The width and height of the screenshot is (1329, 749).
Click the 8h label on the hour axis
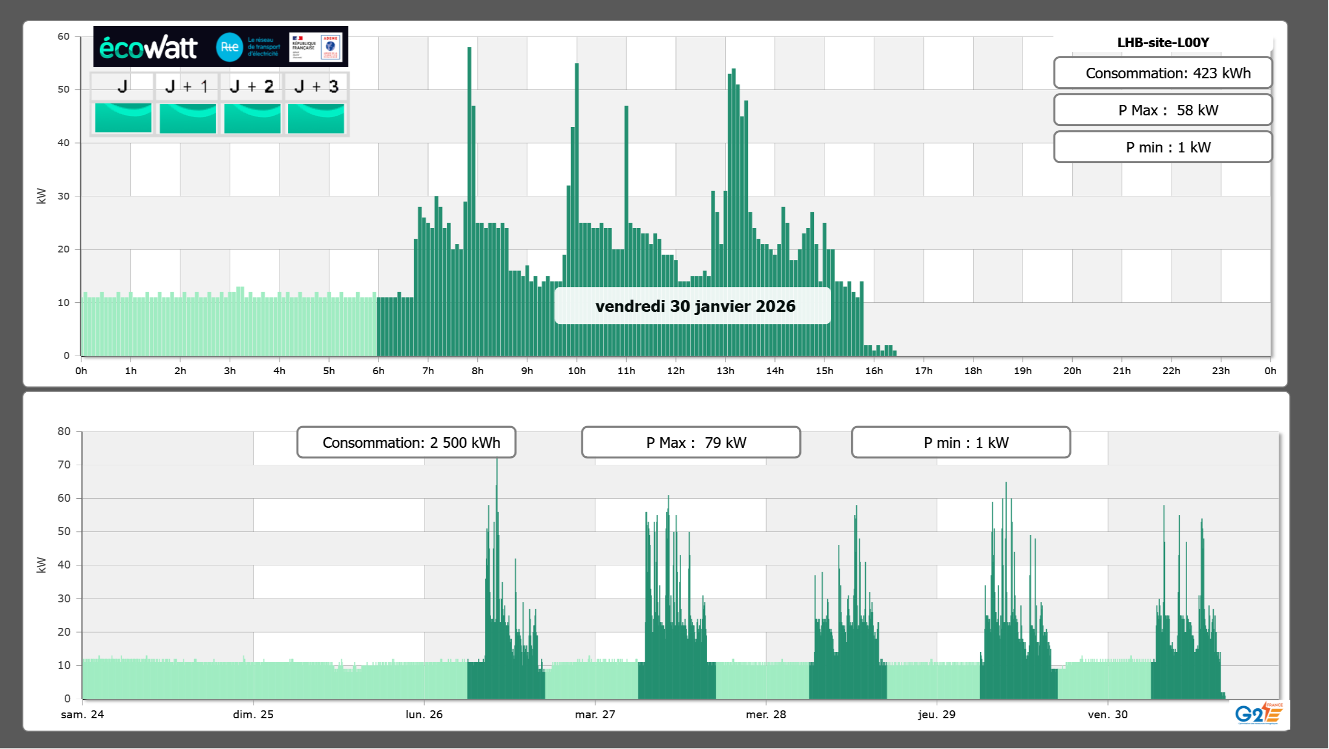[x=477, y=371]
